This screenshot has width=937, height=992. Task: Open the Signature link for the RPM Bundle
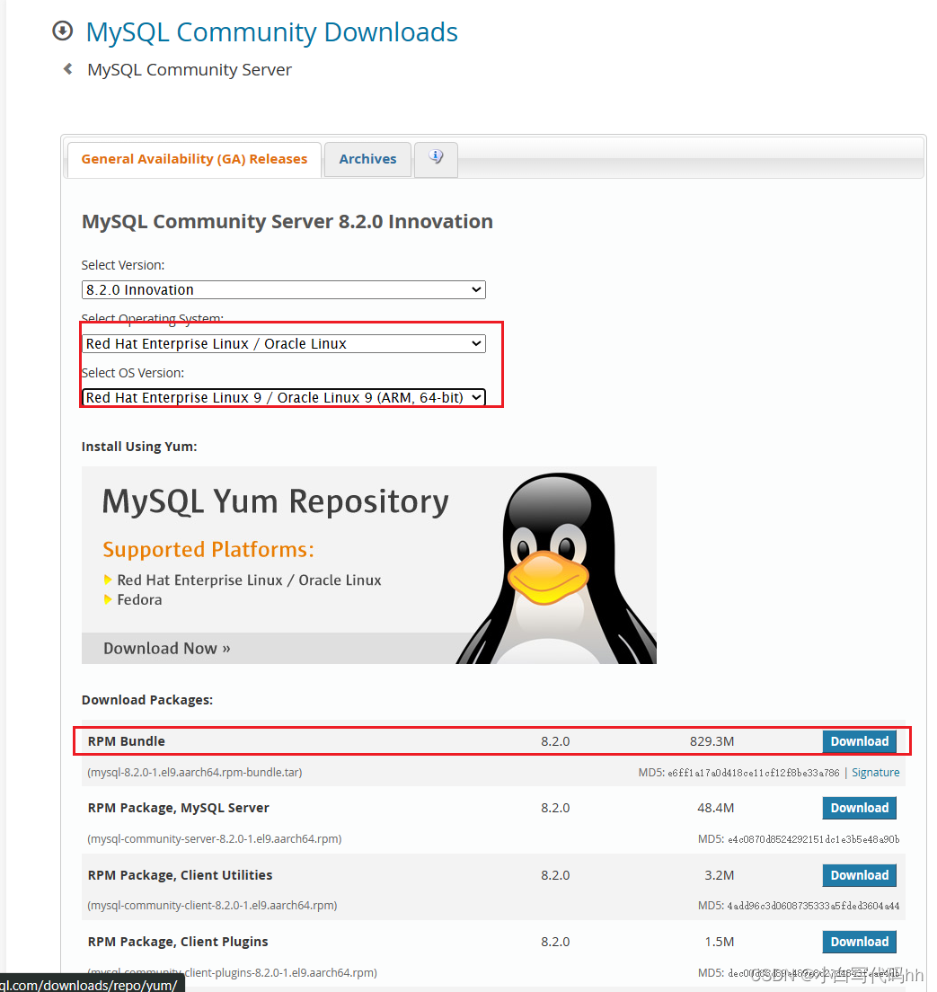pyautogui.click(x=876, y=772)
